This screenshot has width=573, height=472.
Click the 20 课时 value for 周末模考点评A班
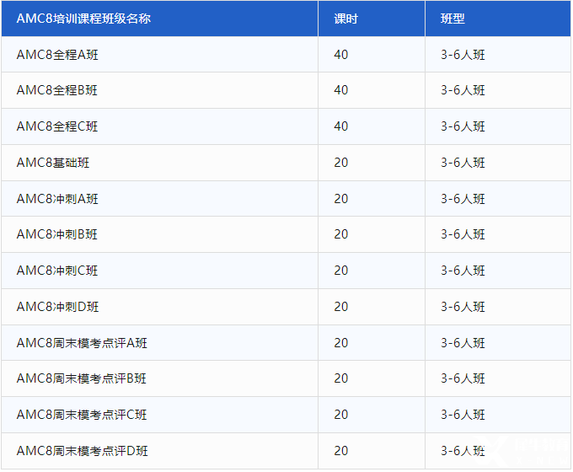(x=341, y=342)
